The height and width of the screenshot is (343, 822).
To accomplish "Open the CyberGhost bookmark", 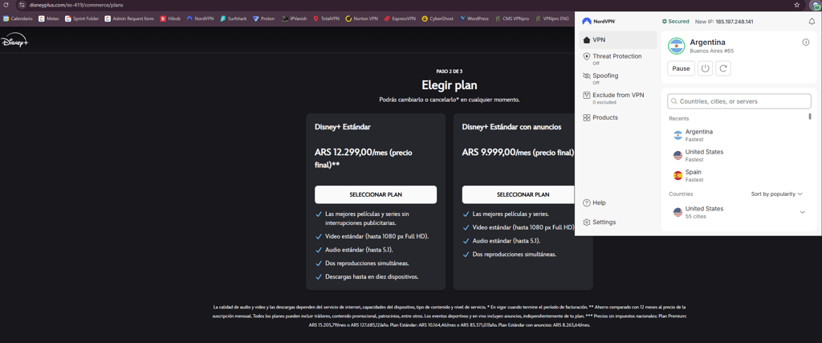I will click(x=437, y=18).
